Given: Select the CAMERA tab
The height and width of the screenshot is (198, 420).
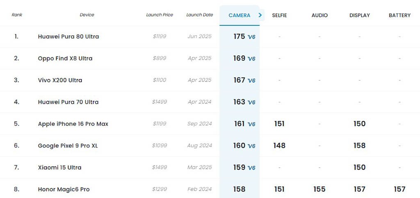Looking at the screenshot, I should coord(239,16).
